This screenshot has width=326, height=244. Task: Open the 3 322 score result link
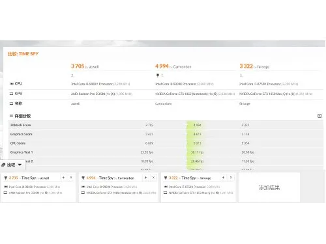click(246, 66)
